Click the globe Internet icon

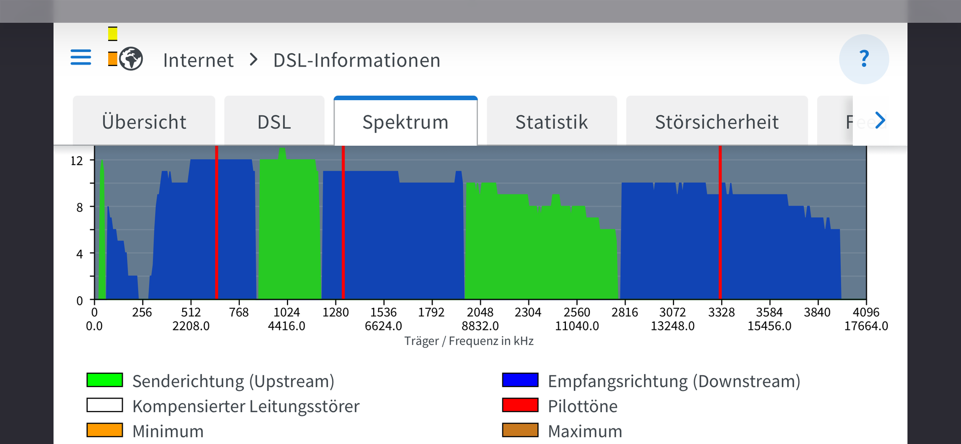click(131, 59)
